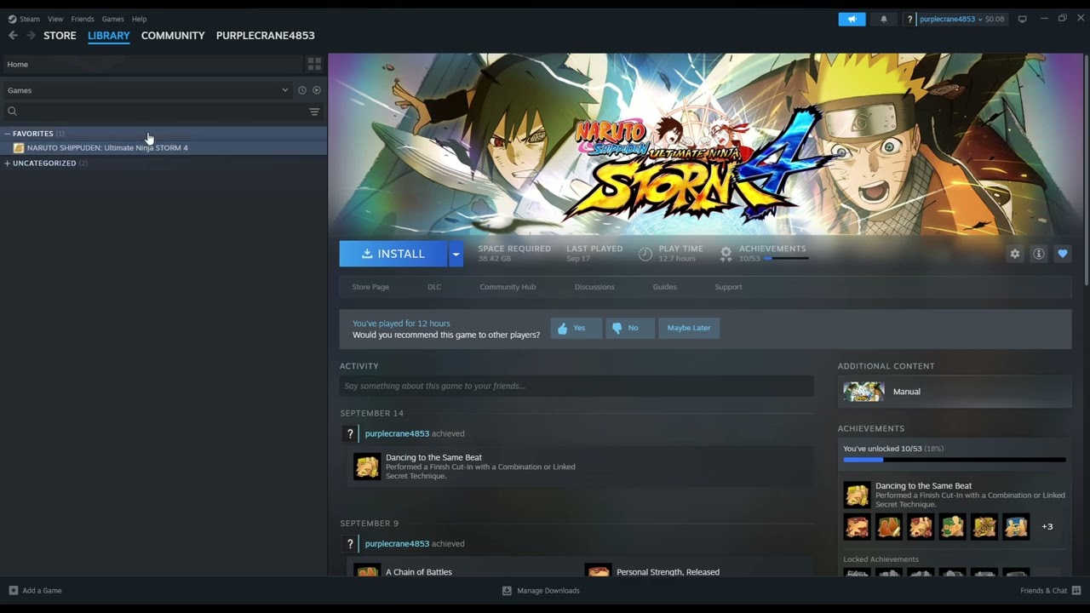This screenshot has height=613, width=1090.
Task: Click the Add a Game plus icon
Action: tap(13, 591)
